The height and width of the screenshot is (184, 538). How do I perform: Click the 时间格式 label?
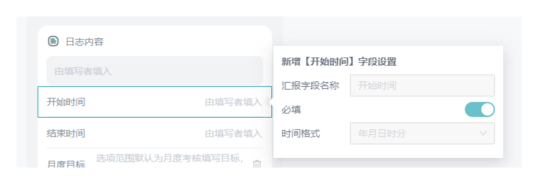tap(301, 133)
